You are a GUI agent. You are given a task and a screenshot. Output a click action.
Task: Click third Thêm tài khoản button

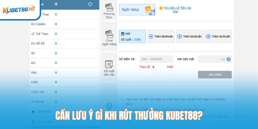pyautogui.click(x=218, y=36)
